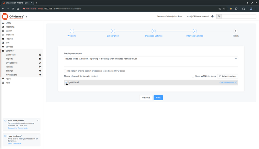Toggle 'Do not pin engine packet processors' checkbox
Viewport: 259px width, 149px height.
click(x=65, y=71)
